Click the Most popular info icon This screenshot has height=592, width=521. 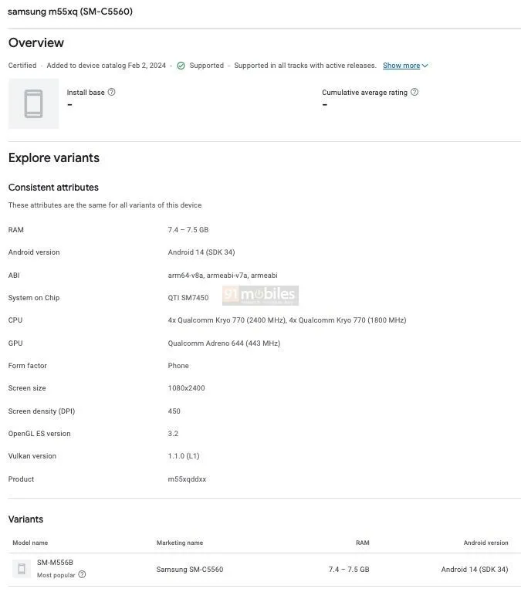coord(82,575)
